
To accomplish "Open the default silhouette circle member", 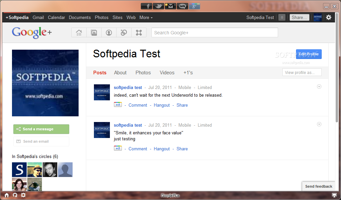I will click(x=65, y=170).
